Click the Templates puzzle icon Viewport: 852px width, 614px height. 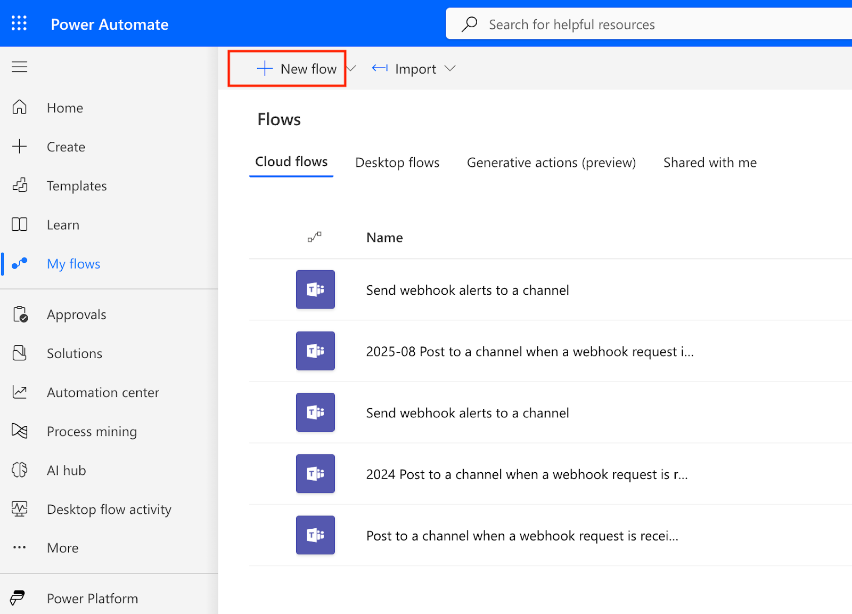[20, 185]
